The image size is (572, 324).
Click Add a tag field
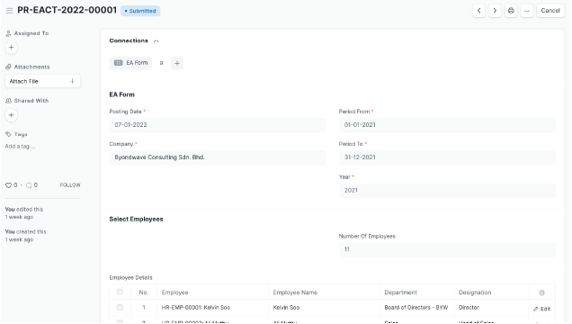tap(20, 147)
